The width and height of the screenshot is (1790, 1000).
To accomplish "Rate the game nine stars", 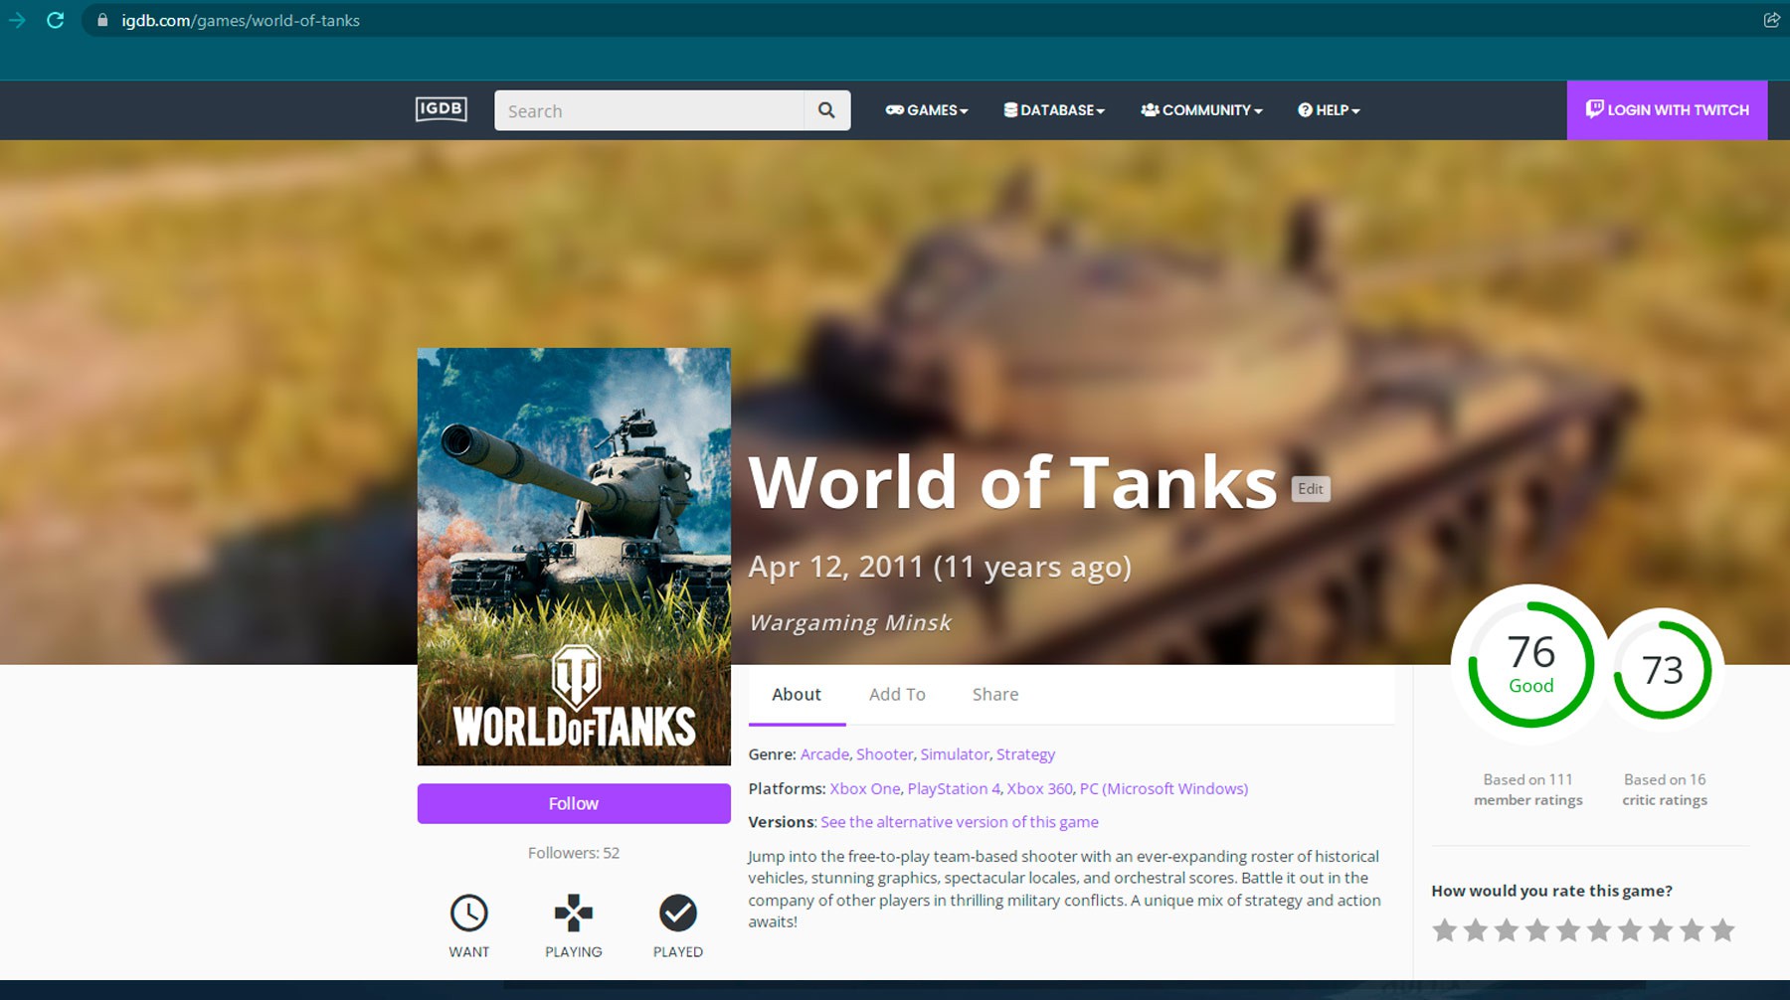I will 1692,930.
